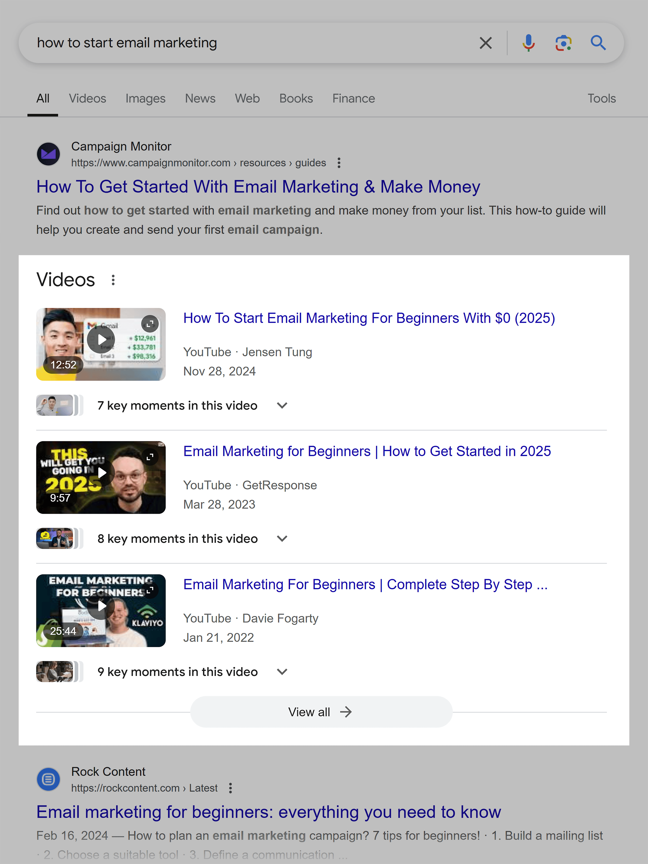Click View all videos button
The width and height of the screenshot is (648, 864).
321,712
